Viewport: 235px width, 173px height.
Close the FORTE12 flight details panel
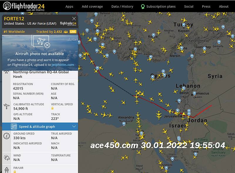(74, 19)
